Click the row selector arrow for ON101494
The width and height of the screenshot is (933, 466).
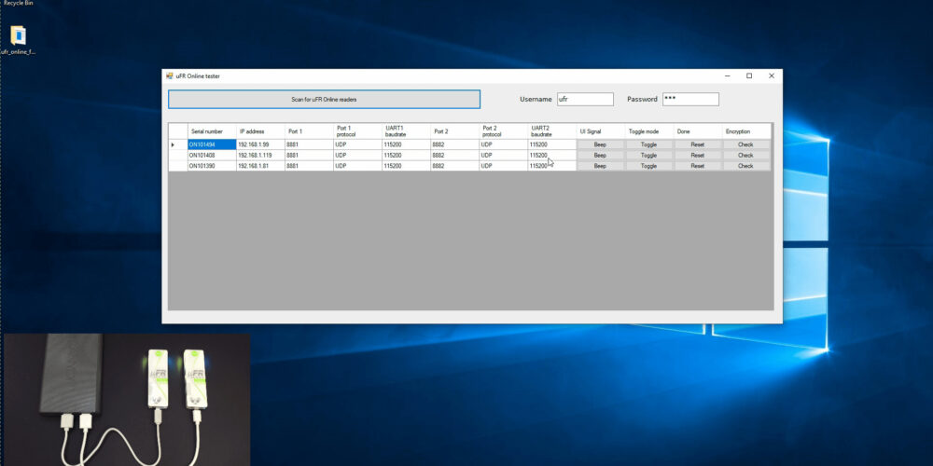point(178,144)
